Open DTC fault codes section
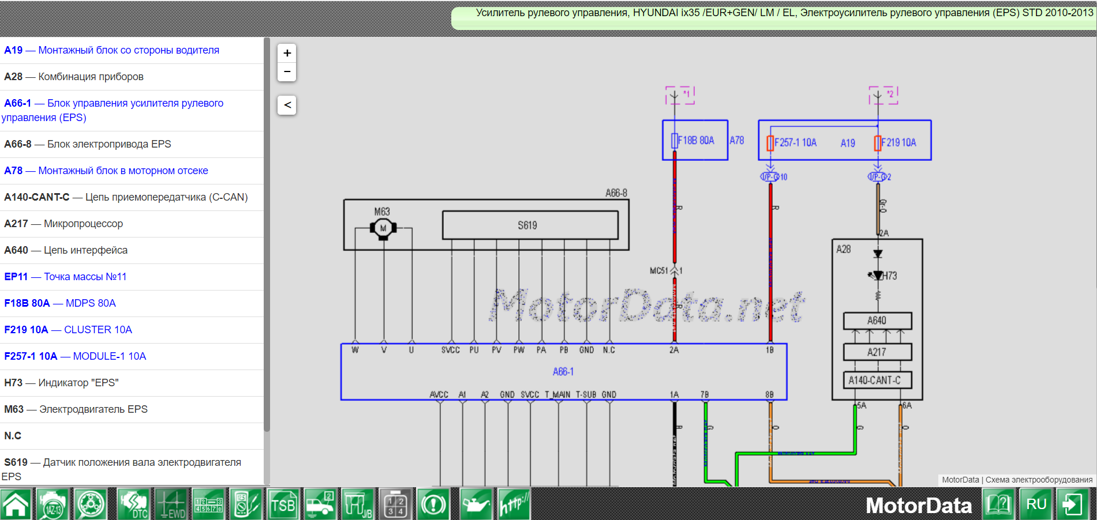Image resolution: width=1097 pixels, height=520 pixels. click(x=132, y=504)
